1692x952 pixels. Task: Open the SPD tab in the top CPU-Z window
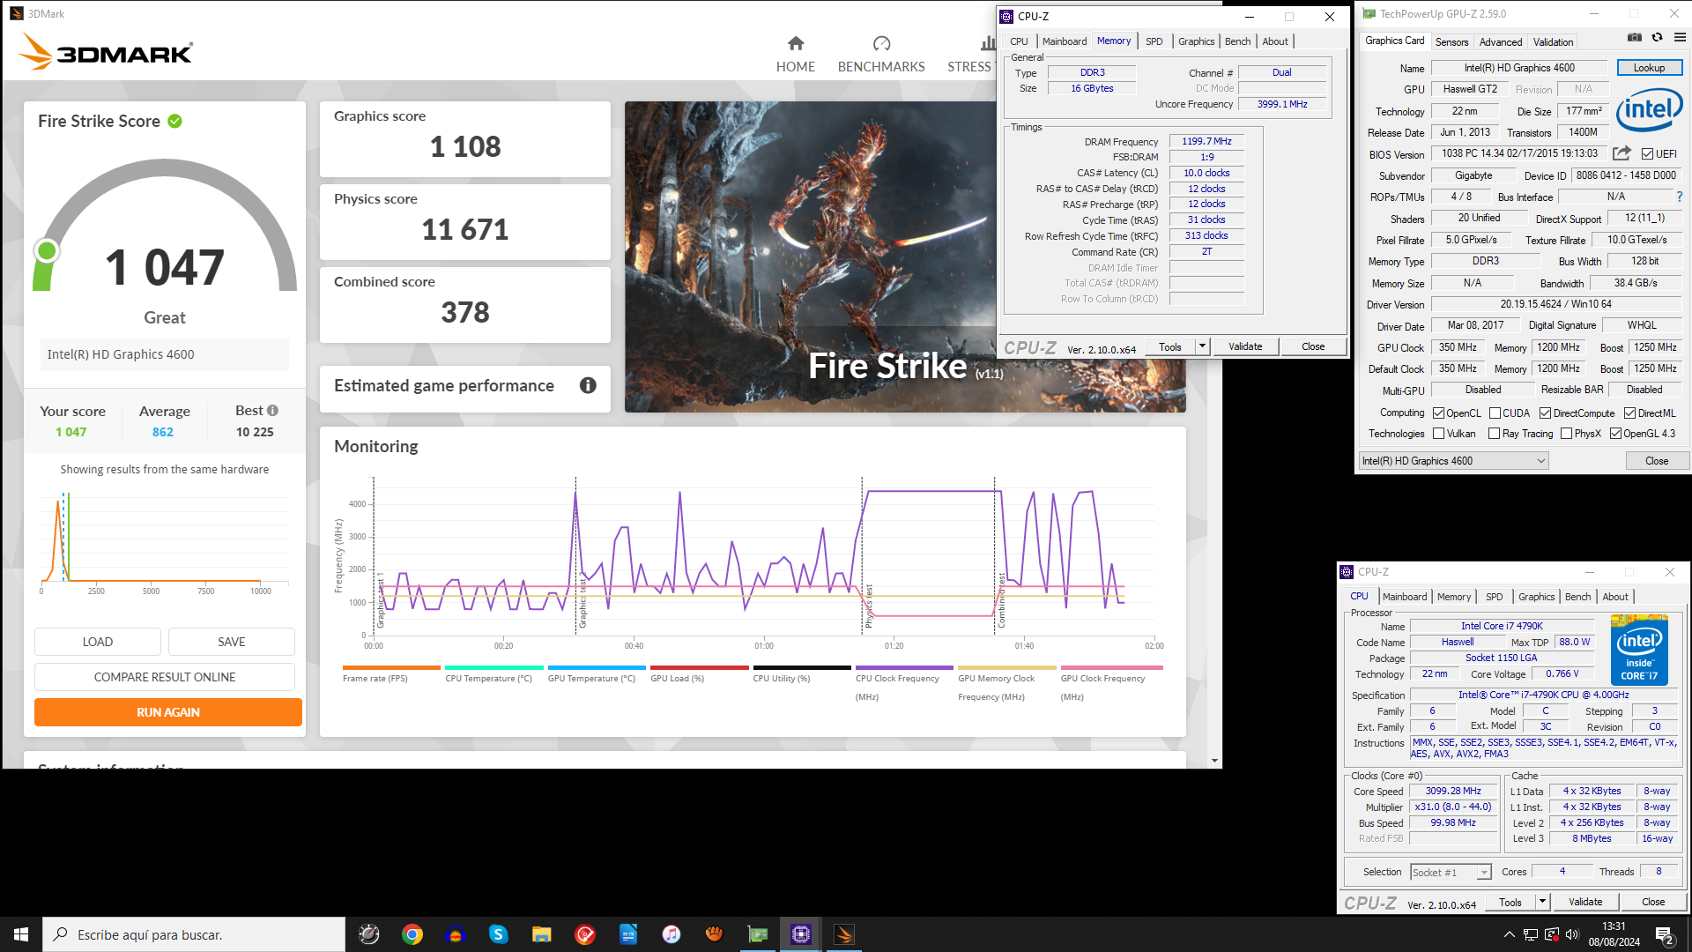[x=1154, y=41]
